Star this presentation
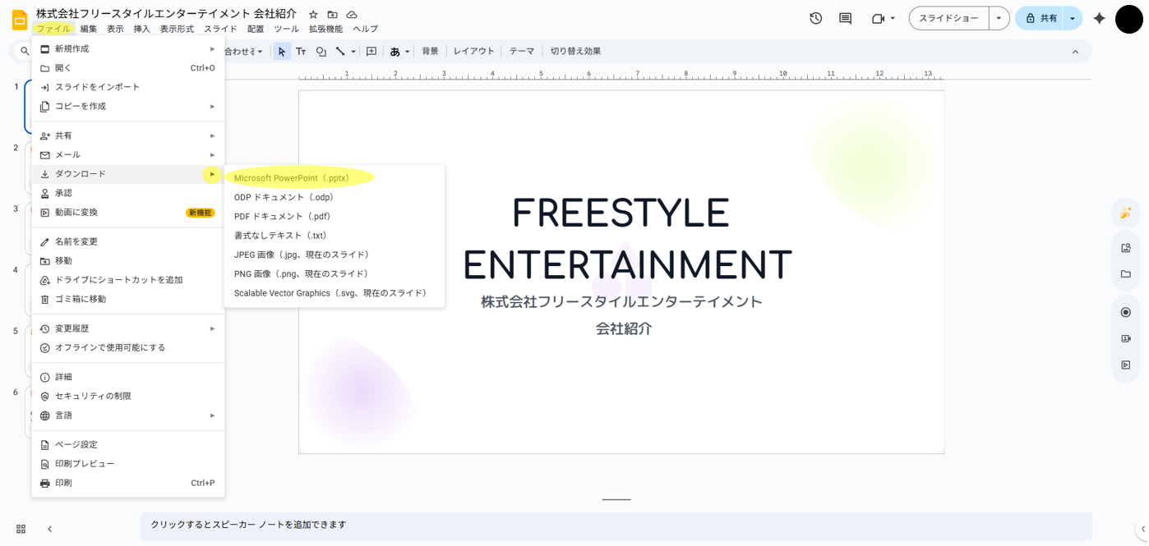Screen dimensions: 1149x546 pyautogui.click(x=313, y=15)
